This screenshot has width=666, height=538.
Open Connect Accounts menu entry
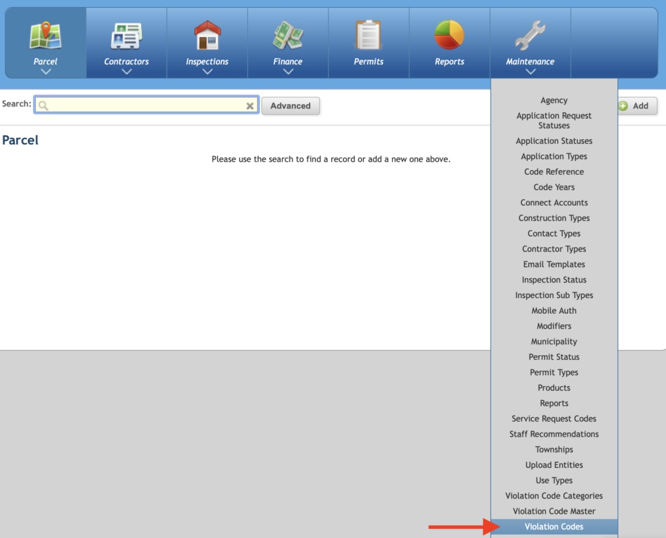[x=554, y=203]
